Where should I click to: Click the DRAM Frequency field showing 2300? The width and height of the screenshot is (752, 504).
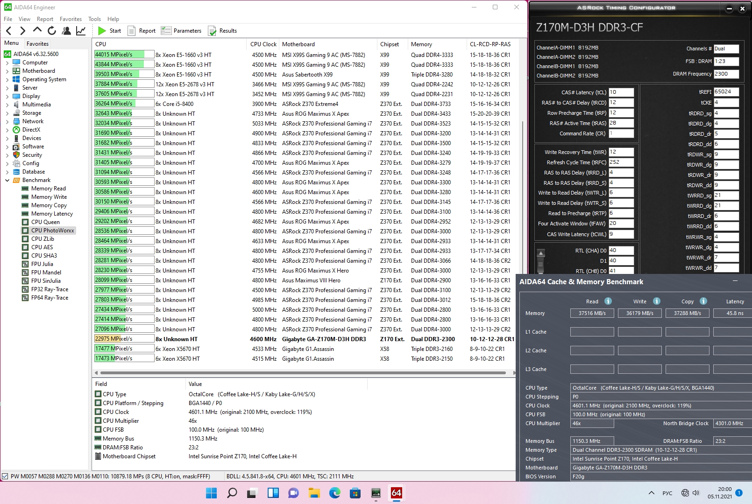pyautogui.click(x=726, y=74)
